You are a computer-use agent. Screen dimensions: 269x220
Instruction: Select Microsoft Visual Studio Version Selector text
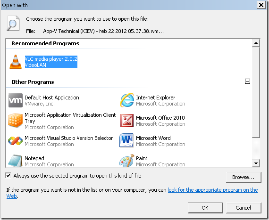(69, 138)
